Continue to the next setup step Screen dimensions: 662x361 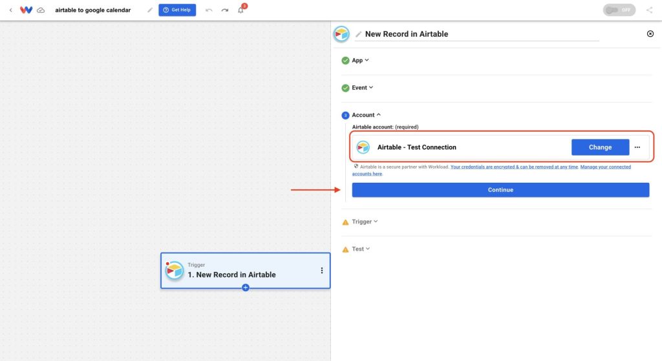pos(500,190)
